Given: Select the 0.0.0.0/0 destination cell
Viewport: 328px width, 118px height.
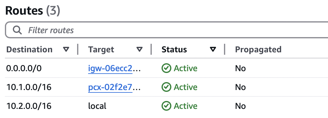Looking at the screenshot, I should click(x=24, y=68).
